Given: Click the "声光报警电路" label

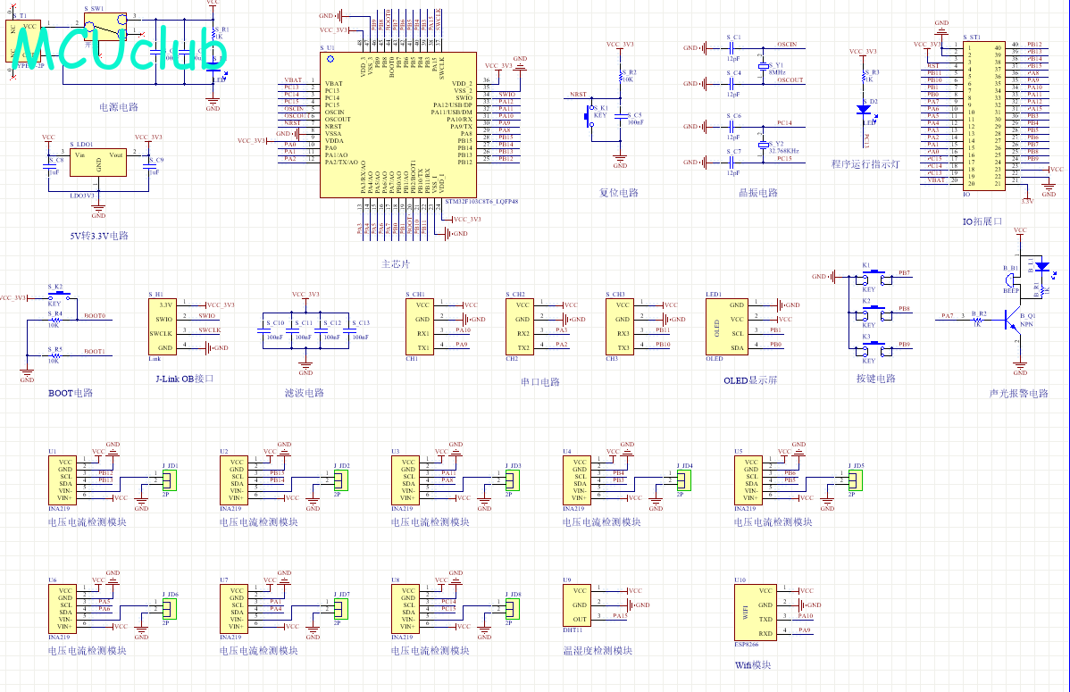Looking at the screenshot, I should pyautogui.click(x=1019, y=394).
